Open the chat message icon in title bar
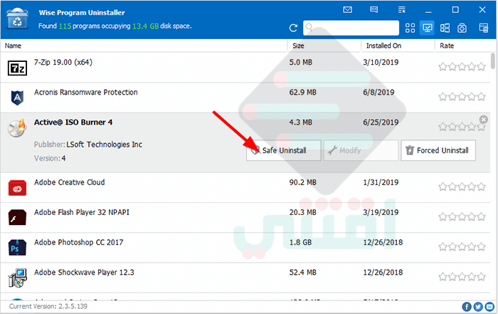Image resolution: width=498 pixels, height=314 pixels. [374, 9]
